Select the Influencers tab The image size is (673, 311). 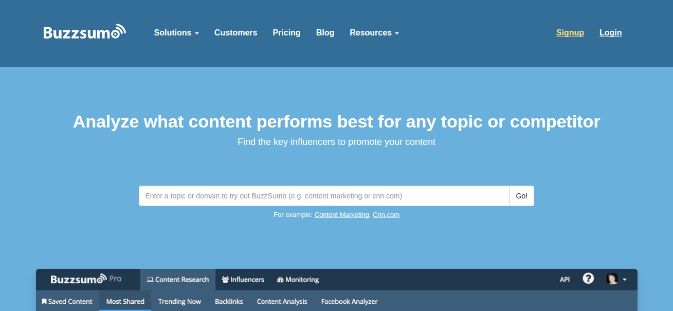(243, 280)
